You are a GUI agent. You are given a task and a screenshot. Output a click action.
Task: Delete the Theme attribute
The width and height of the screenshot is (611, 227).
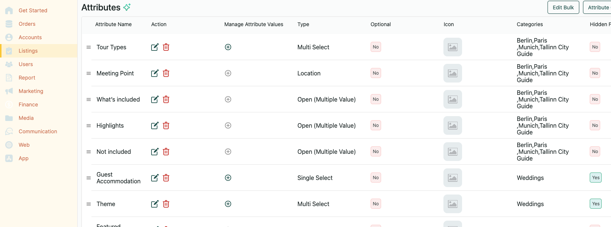166,204
